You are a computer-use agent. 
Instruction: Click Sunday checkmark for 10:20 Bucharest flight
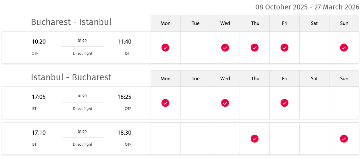[344, 48]
